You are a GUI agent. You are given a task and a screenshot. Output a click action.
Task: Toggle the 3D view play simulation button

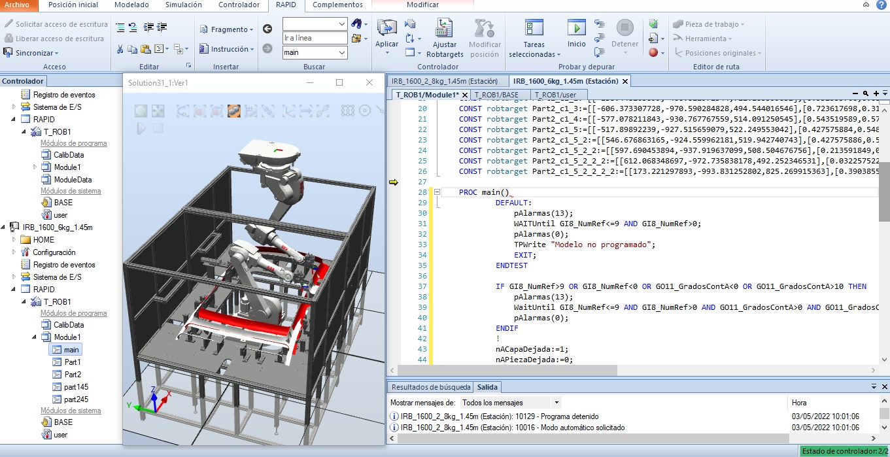click(141, 129)
